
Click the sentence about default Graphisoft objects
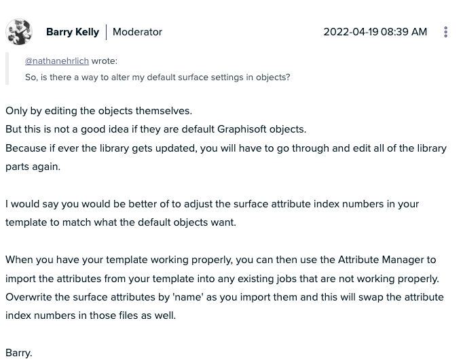click(155, 129)
